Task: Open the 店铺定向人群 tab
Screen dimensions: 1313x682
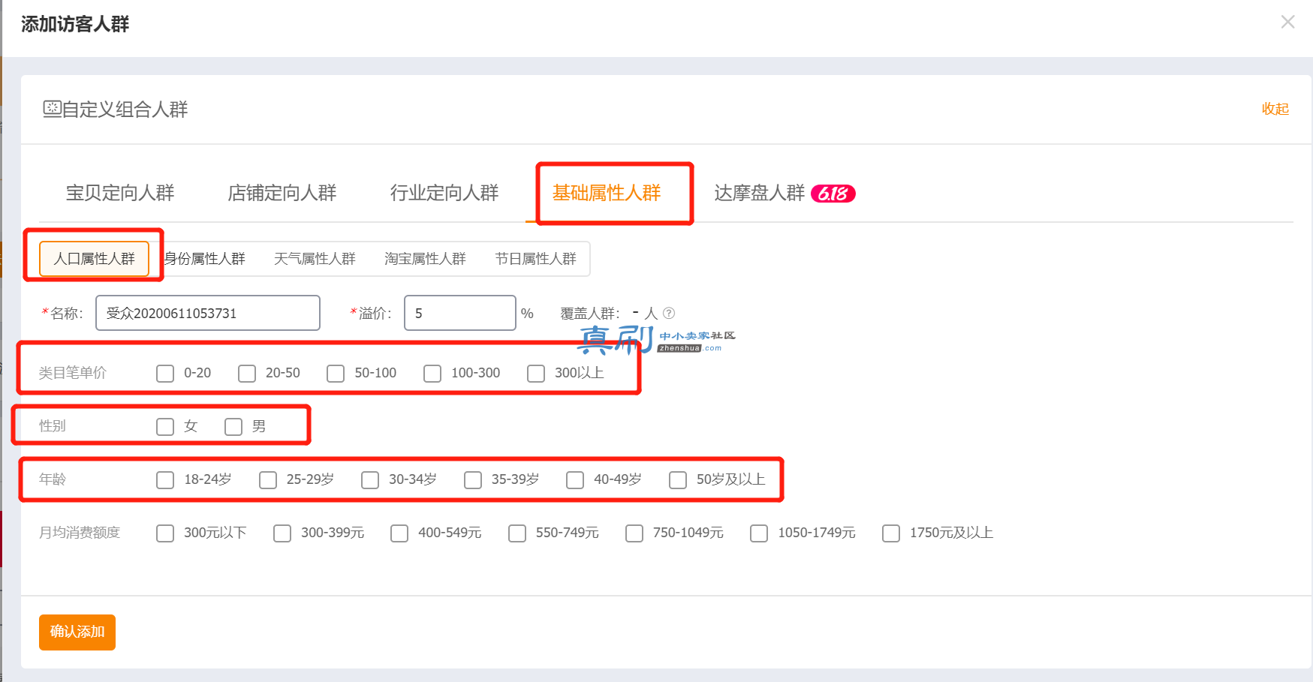Action: 282,193
